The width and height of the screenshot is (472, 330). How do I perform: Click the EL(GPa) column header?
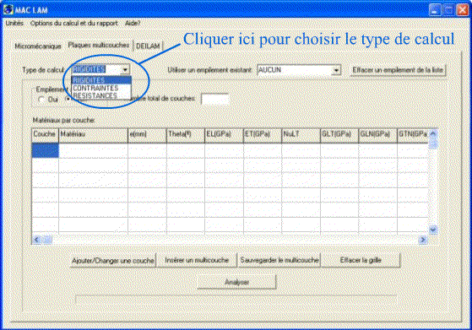click(x=225, y=135)
